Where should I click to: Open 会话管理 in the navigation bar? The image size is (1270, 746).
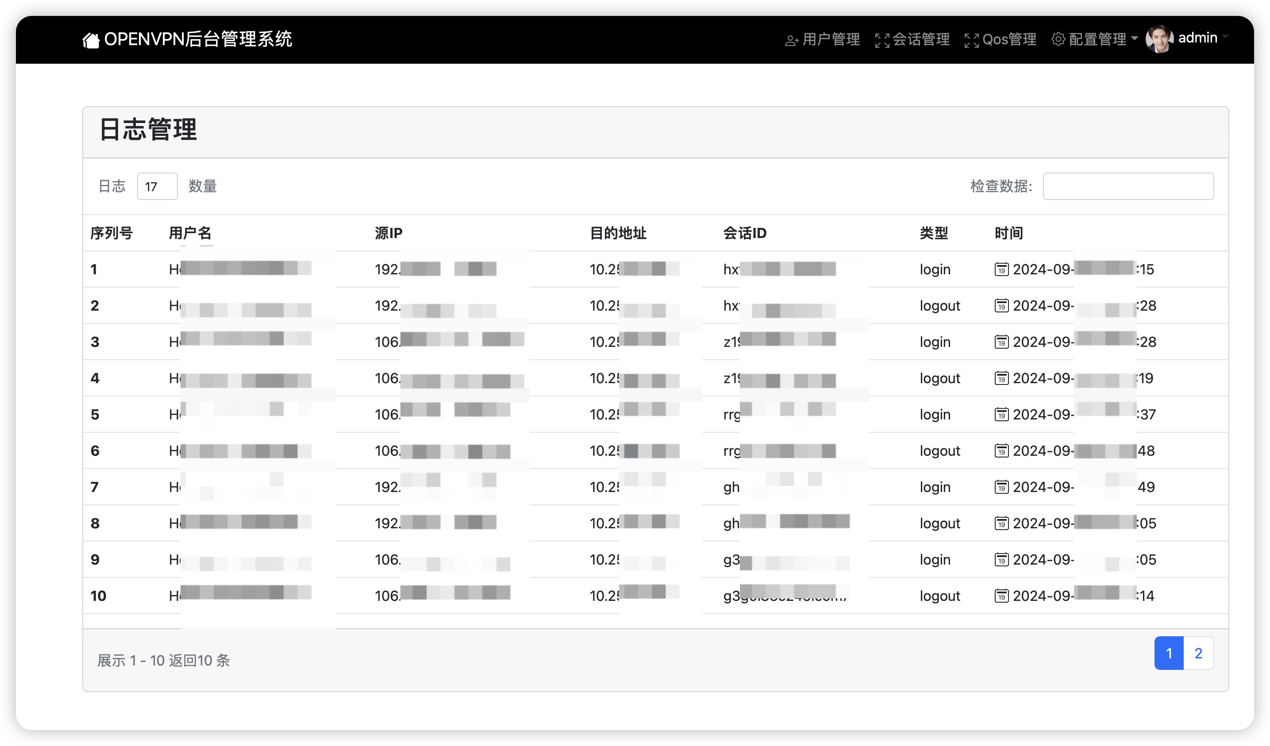click(921, 39)
